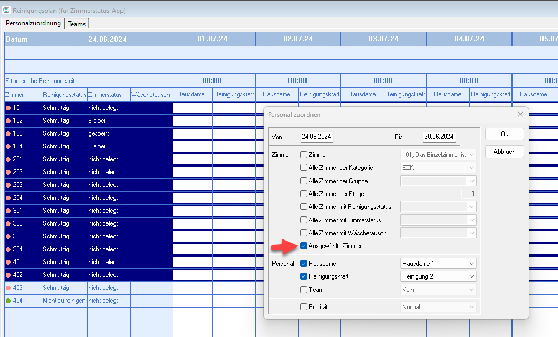Enable Alle Zimmer der Gruppe
Screen dimensions: 558x337
tap(303, 181)
